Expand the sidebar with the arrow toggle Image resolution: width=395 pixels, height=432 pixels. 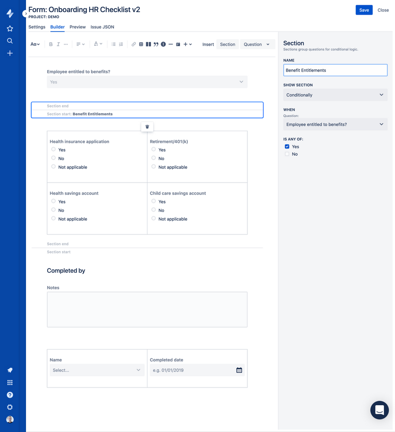point(26,13)
